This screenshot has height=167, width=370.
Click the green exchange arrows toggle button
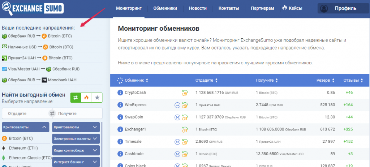pos(76,98)
